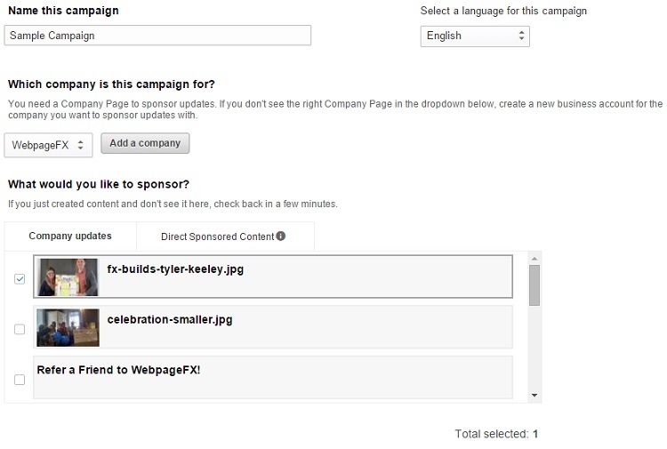This screenshot has height=449, width=667.
Task: Open the celebration-smaller.jpg thumbnail image
Action: pos(68,327)
